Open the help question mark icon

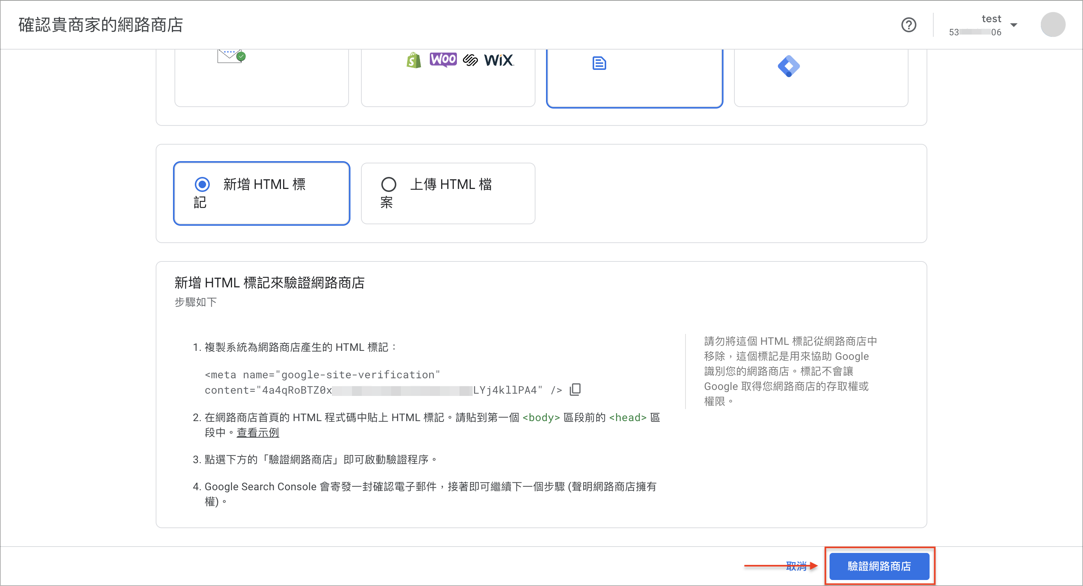(909, 25)
